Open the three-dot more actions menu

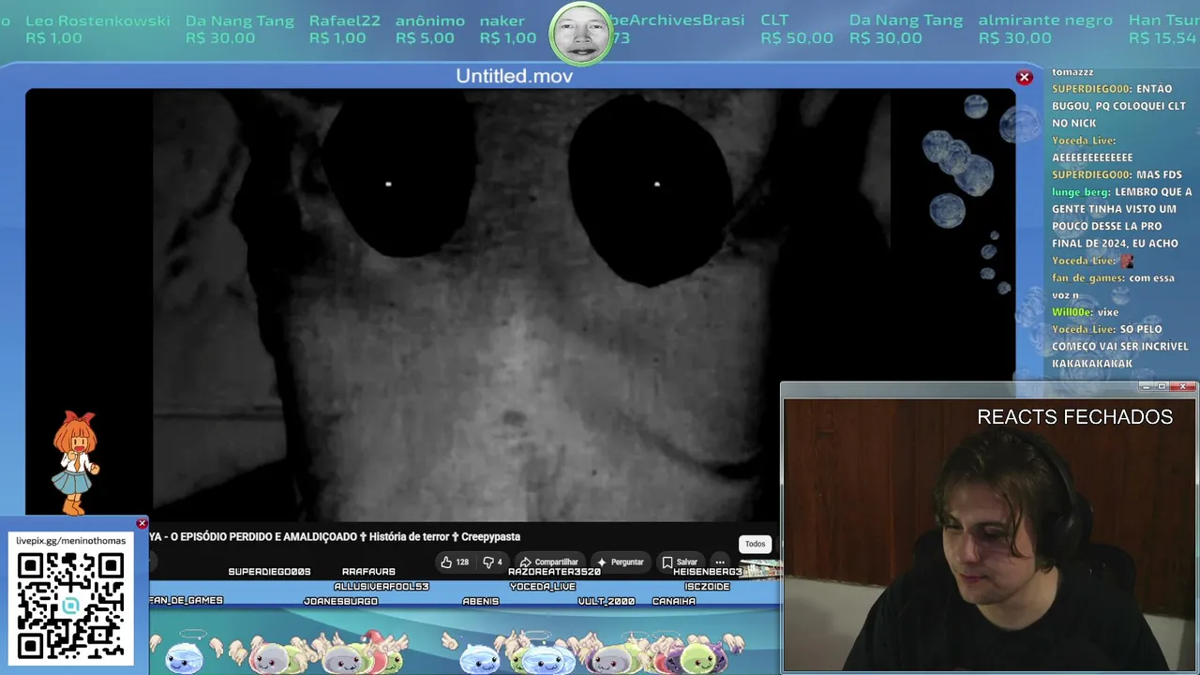pos(720,562)
